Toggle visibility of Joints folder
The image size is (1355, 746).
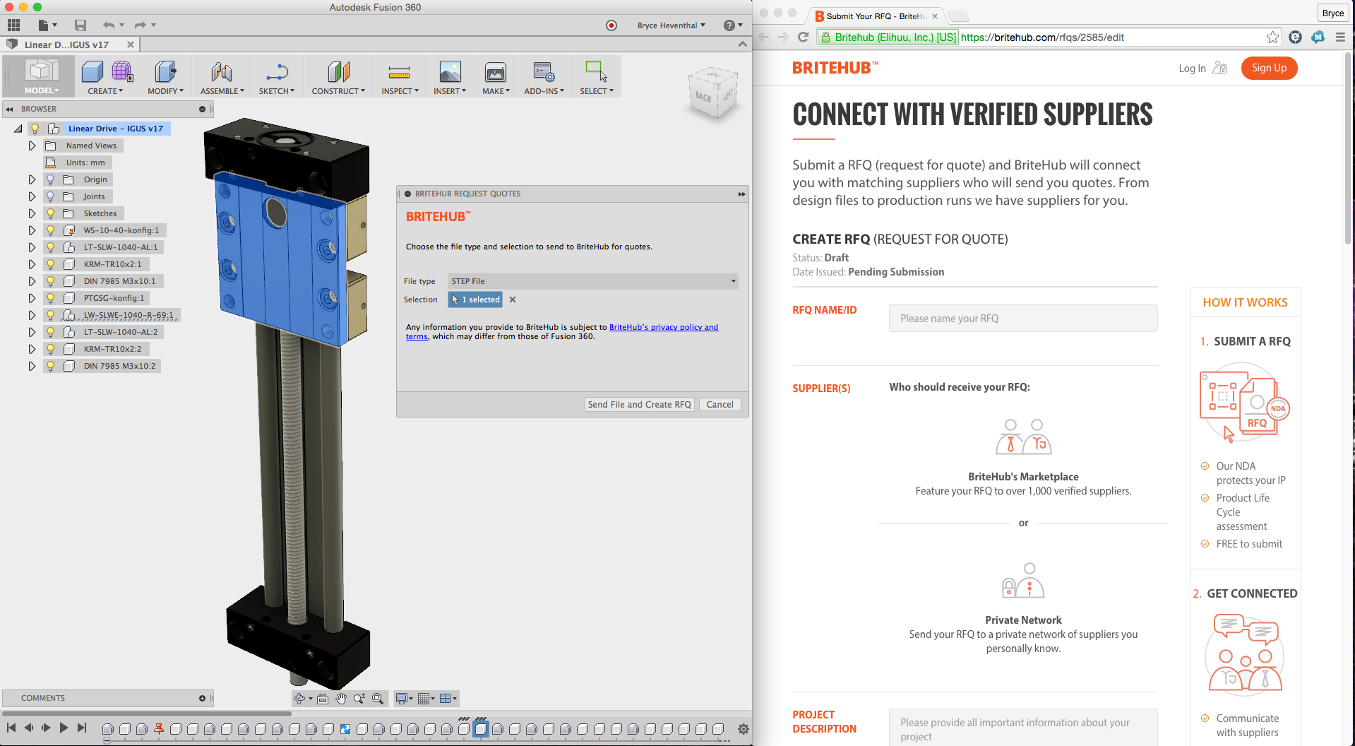click(x=50, y=196)
